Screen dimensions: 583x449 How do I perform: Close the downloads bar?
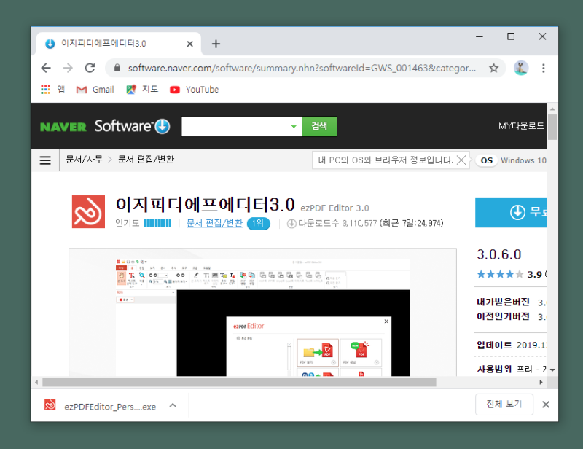(x=545, y=405)
